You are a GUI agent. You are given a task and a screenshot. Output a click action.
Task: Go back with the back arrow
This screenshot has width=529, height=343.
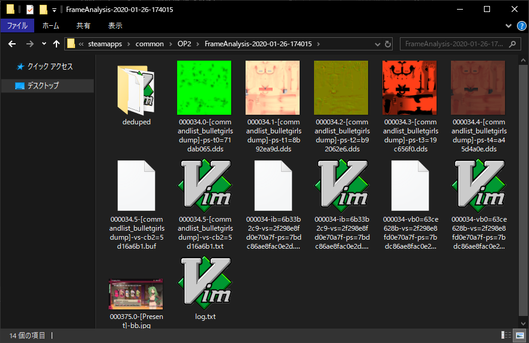[12, 44]
